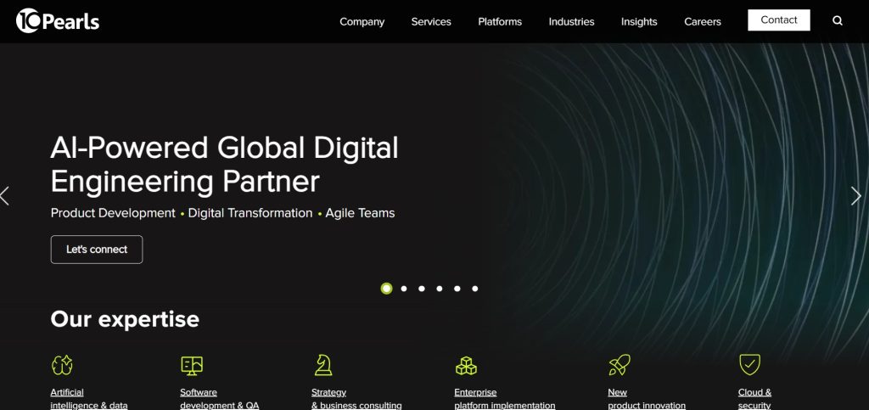This screenshot has width=869, height=410.
Task: Open the Platforms menu
Action: tap(500, 21)
